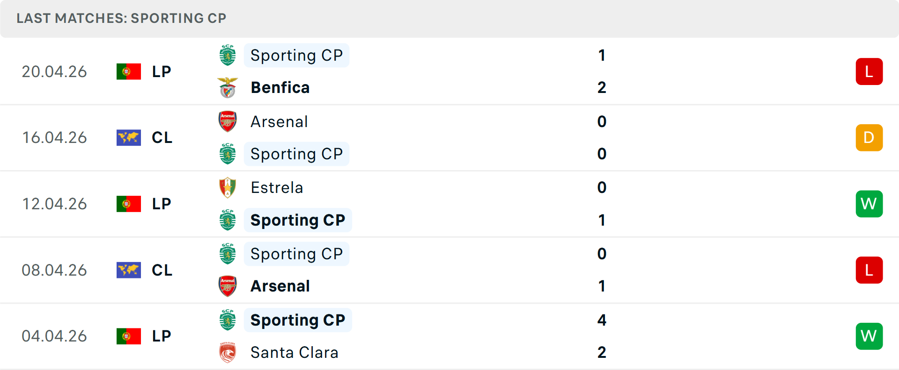The image size is (899, 370).
Task: Click Sporting CP crest in 20.04.26 match
Action: (228, 56)
